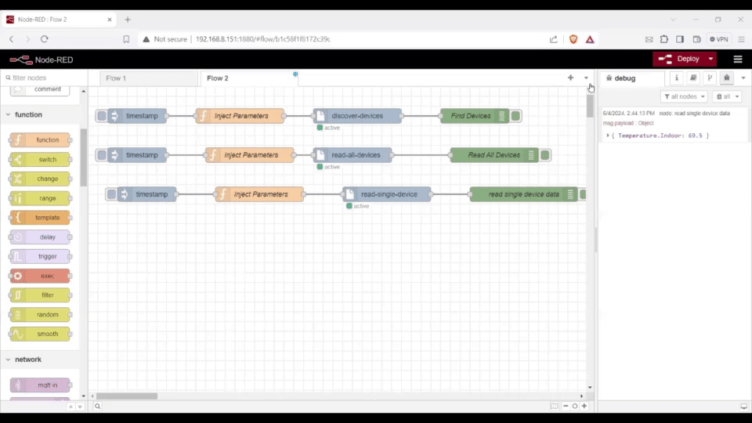Open the help book sidebar icon

pyautogui.click(x=693, y=78)
